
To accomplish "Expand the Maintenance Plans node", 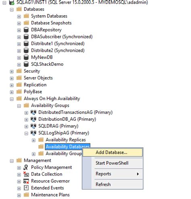I will tap(19, 195).
